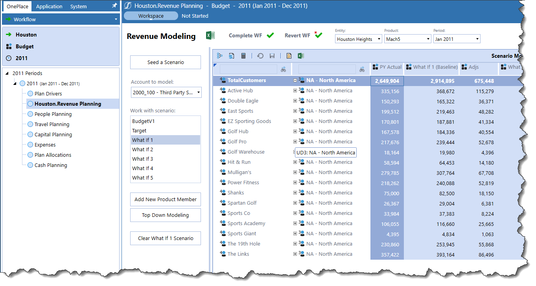The image size is (536, 286).
Task: Collapse the 2011 (Jan 2011 - Dec 2011) node
Action: pos(15,83)
